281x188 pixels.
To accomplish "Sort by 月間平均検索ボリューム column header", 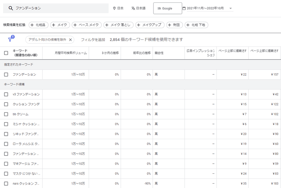I will (x=71, y=53).
